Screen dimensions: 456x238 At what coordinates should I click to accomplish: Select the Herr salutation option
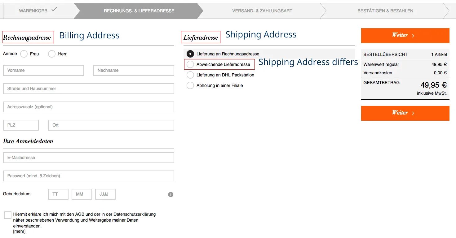(52, 54)
